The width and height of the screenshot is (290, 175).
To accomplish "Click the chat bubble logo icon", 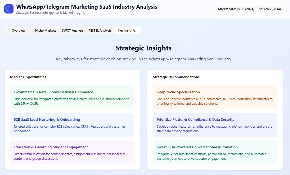I will point(9,9).
